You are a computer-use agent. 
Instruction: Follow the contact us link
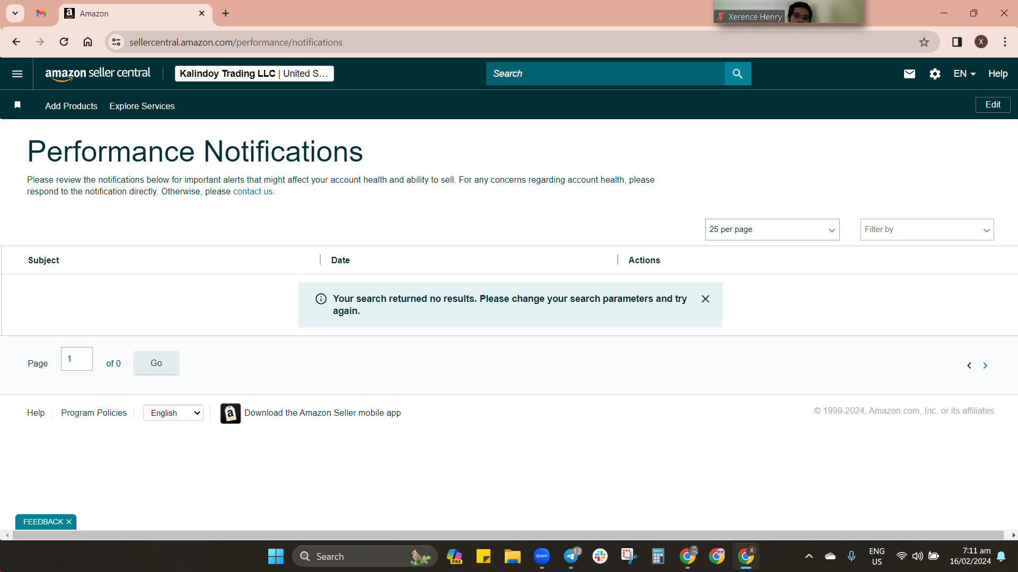(x=253, y=192)
